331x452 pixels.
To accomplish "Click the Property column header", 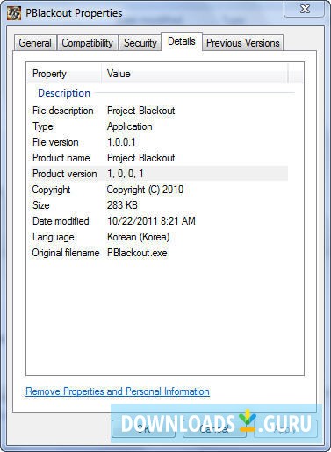I will point(65,74).
